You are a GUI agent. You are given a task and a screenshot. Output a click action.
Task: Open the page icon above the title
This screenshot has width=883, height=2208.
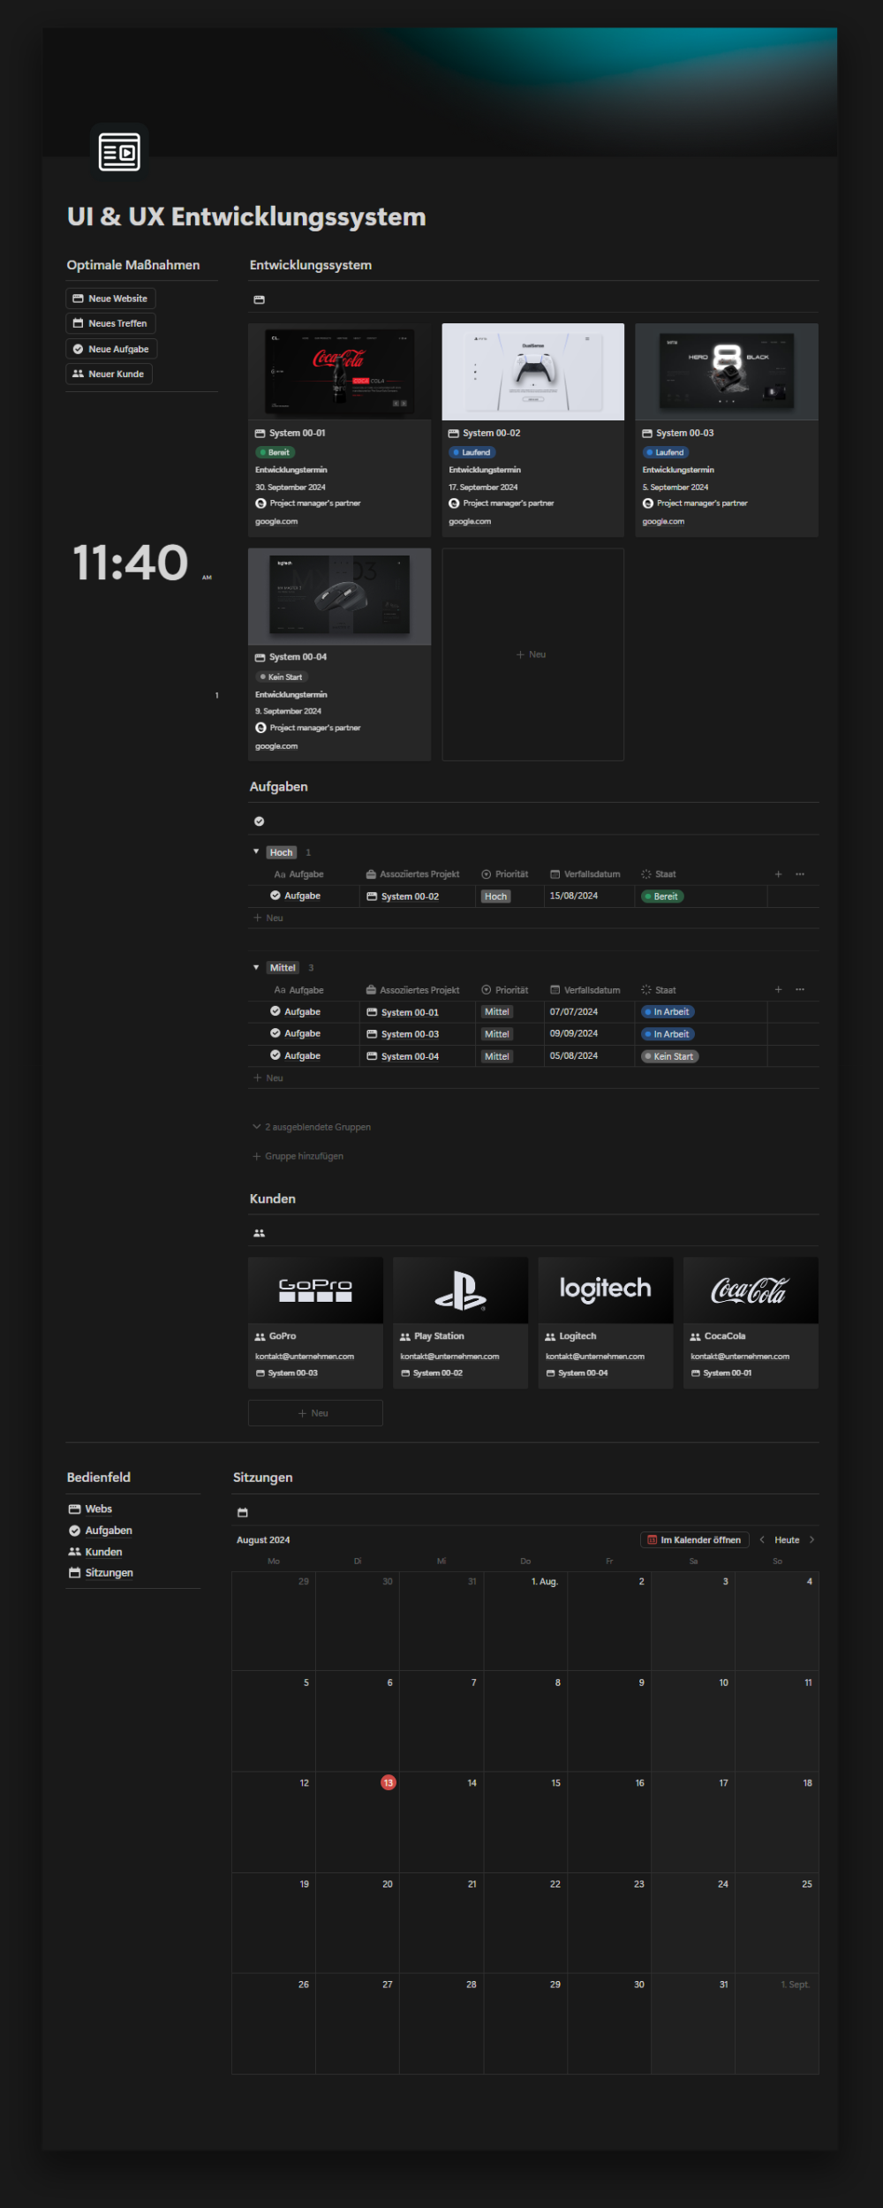(119, 152)
